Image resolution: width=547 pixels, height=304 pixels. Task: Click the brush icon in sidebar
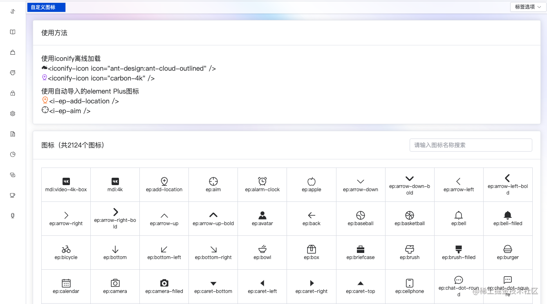coord(13,73)
